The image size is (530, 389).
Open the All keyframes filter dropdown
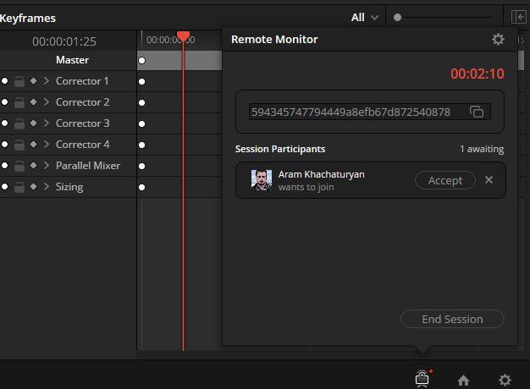click(364, 17)
